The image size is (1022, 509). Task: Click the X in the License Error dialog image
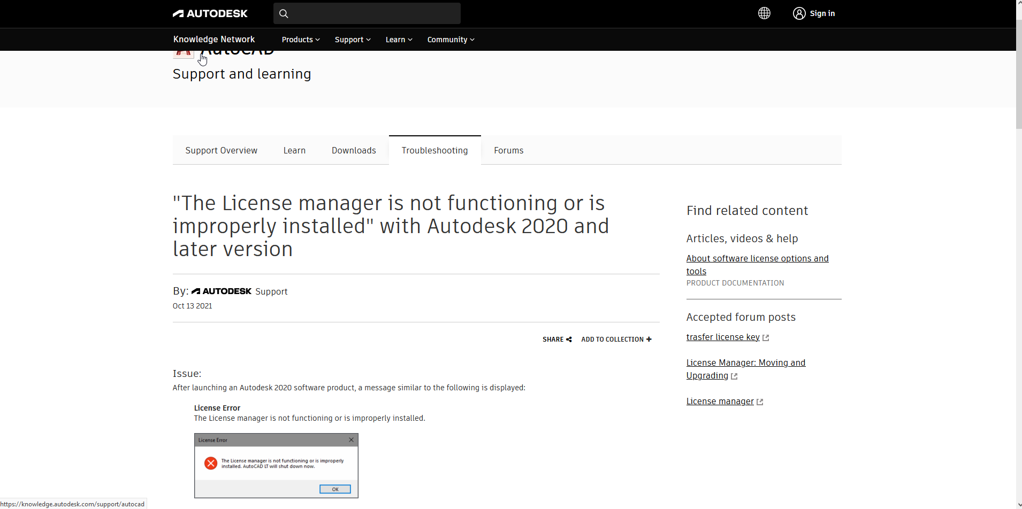point(352,440)
